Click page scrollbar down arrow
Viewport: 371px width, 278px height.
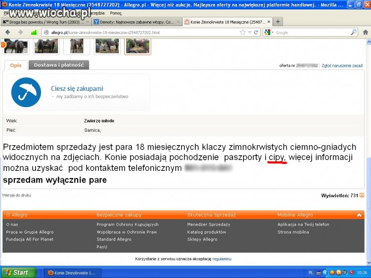coord(369,263)
